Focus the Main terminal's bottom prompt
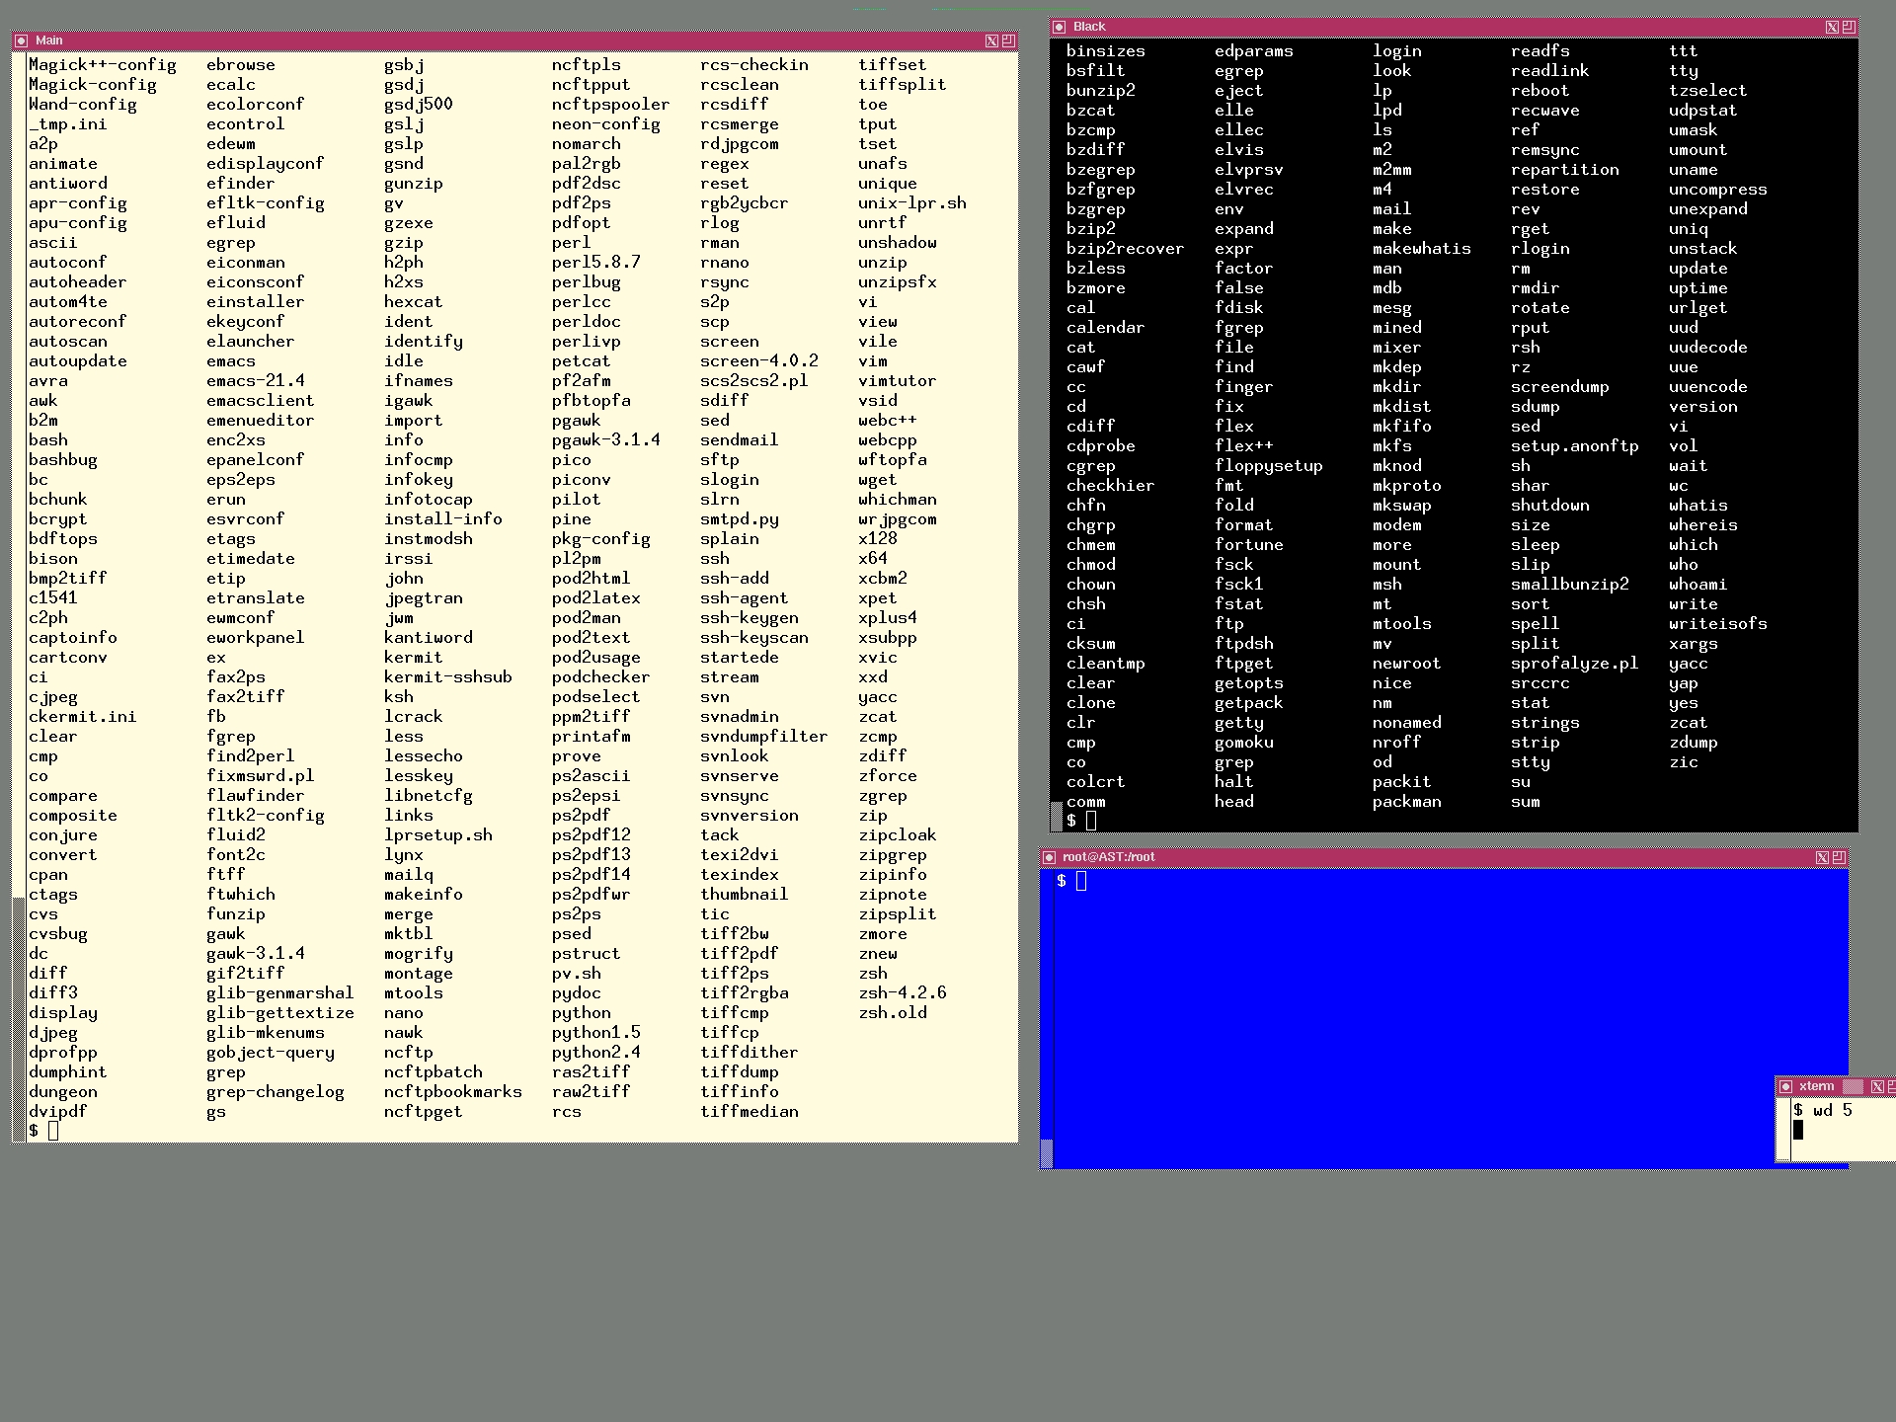This screenshot has width=1896, height=1422. 53,1131
